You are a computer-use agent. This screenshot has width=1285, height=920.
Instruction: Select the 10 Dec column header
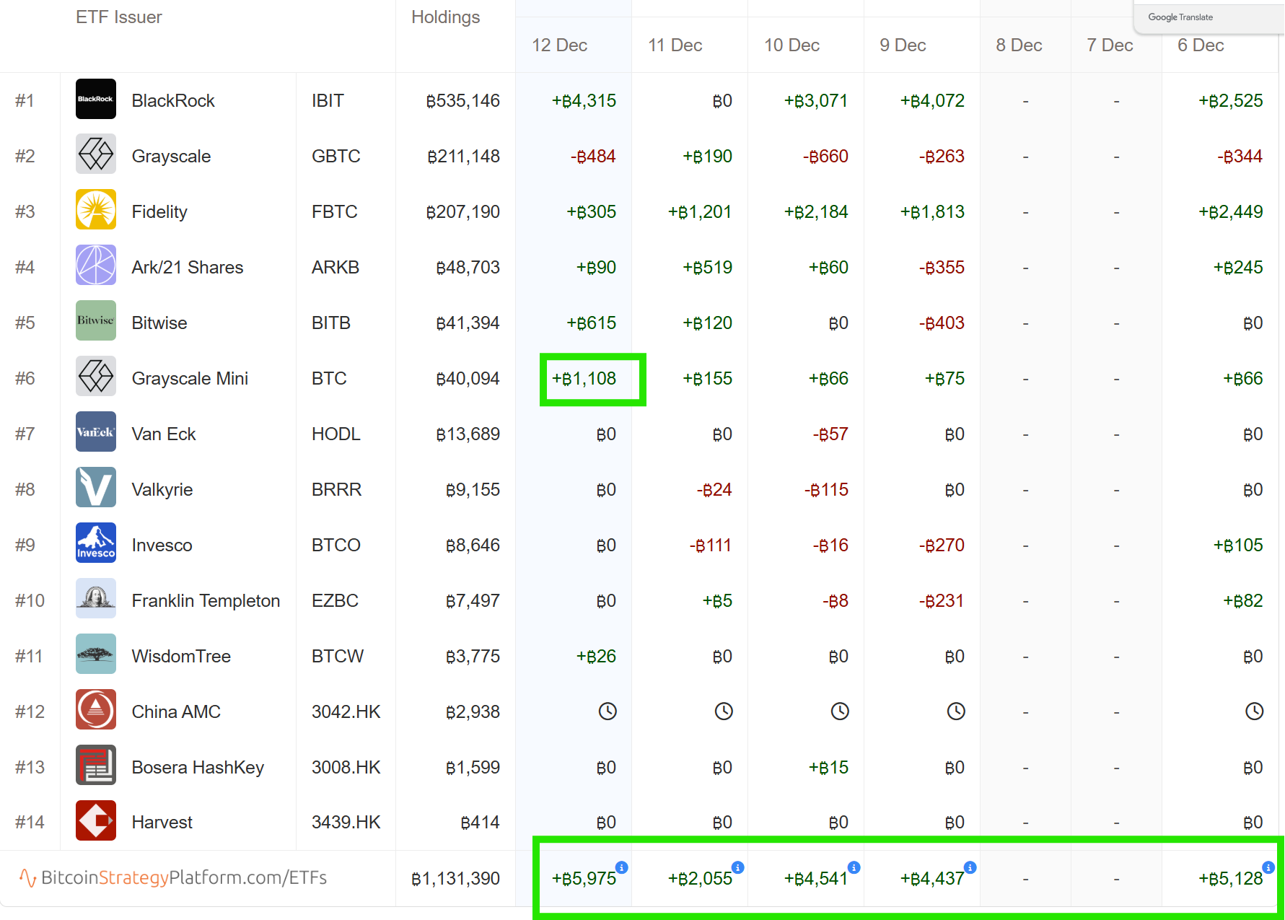pyautogui.click(x=792, y=45)
